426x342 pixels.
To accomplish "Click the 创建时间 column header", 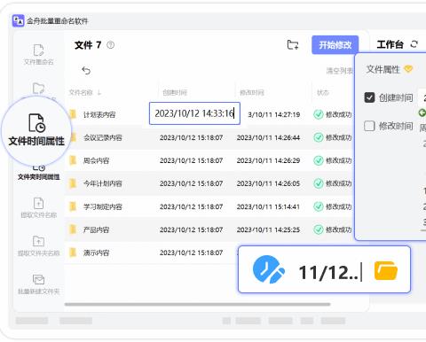I will pos(175,93).
